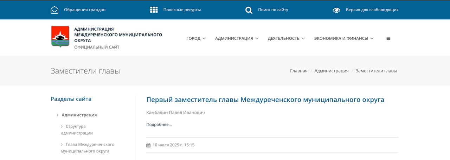The width and height of the screenshot is (450, 160).
Task: Open Структура администрации sidebar item
Action: pyautogui.click(x=77, y=130)
